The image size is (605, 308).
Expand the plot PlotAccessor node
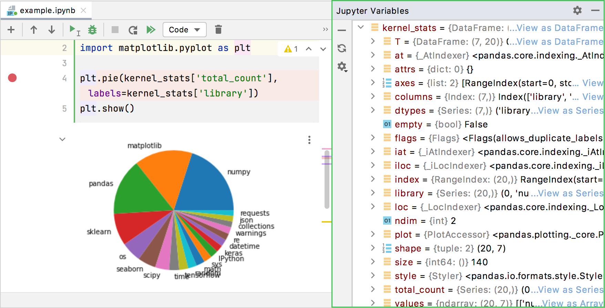(x=373, y=234)
